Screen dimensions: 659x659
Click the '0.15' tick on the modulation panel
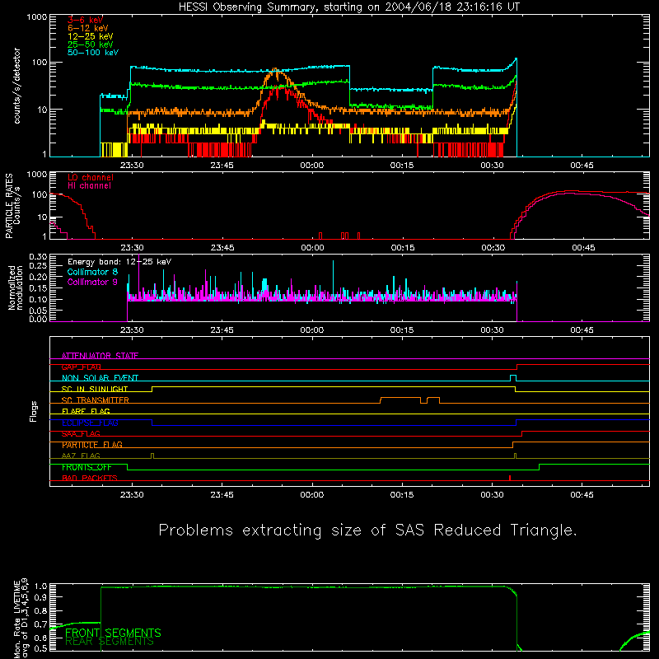[38, 288]
